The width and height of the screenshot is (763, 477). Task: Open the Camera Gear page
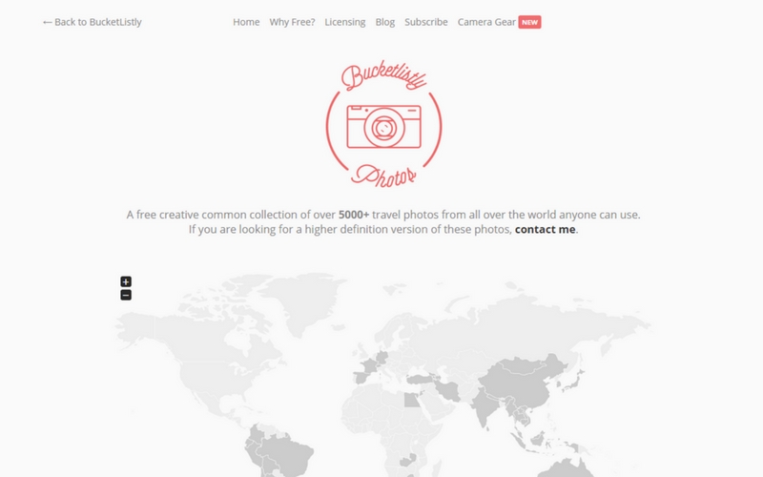click(486, 22)
